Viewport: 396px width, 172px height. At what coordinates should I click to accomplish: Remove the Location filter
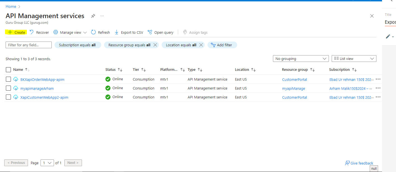pos(201,45)
